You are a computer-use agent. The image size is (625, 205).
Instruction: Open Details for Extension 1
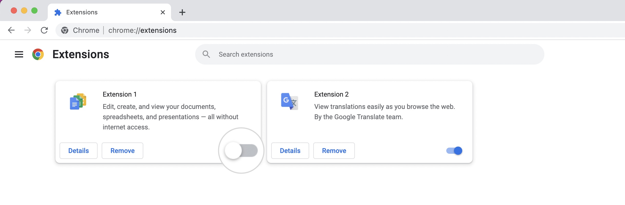pyautogui.click(x=79, y=151)
